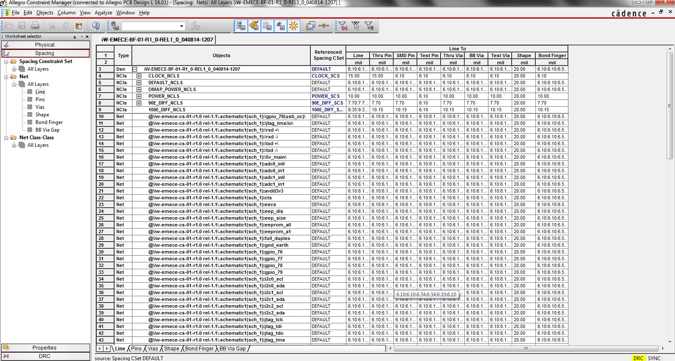This screenshot has width=675, height=361.
Task: Click the sun-shaped toolbar icon
Action: [x=294, y=26]
